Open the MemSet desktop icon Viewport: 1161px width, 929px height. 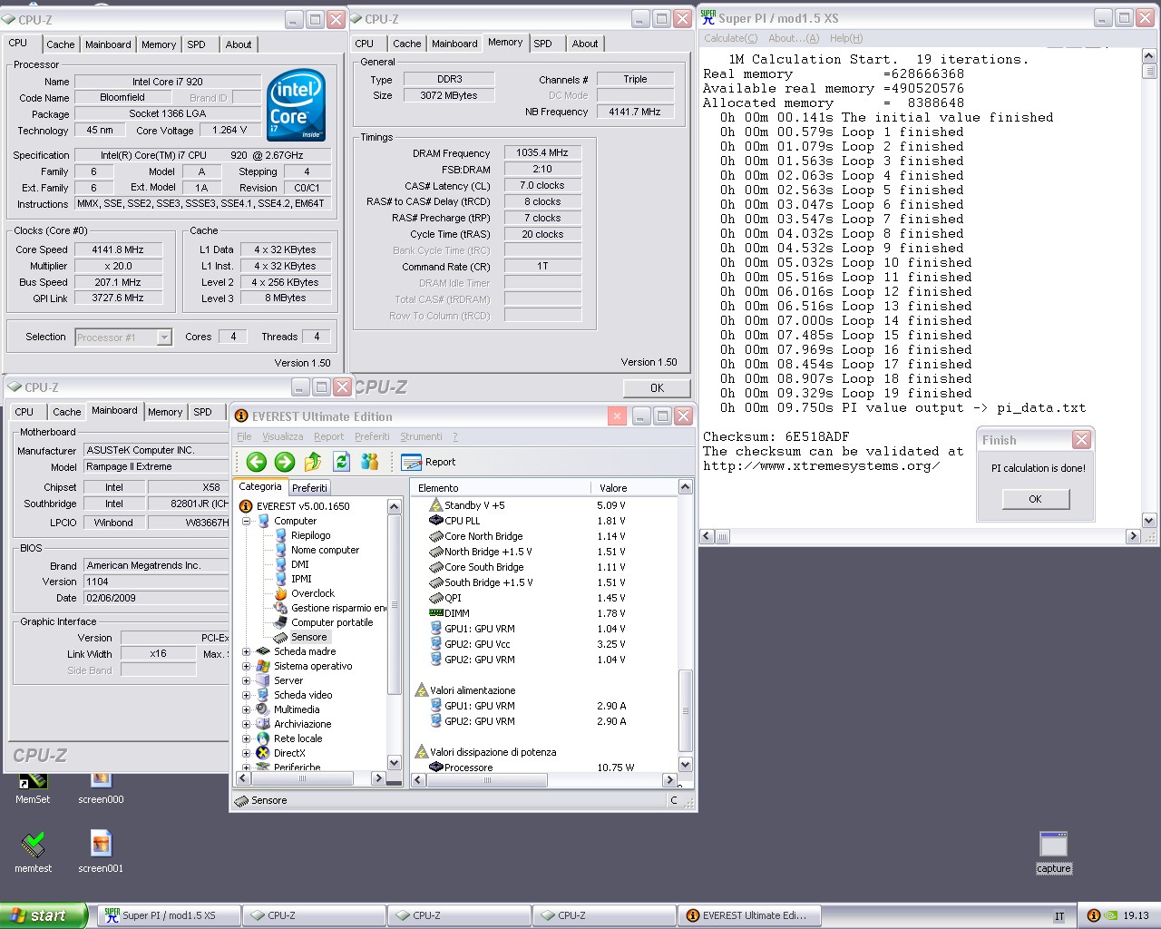point(33,786)
